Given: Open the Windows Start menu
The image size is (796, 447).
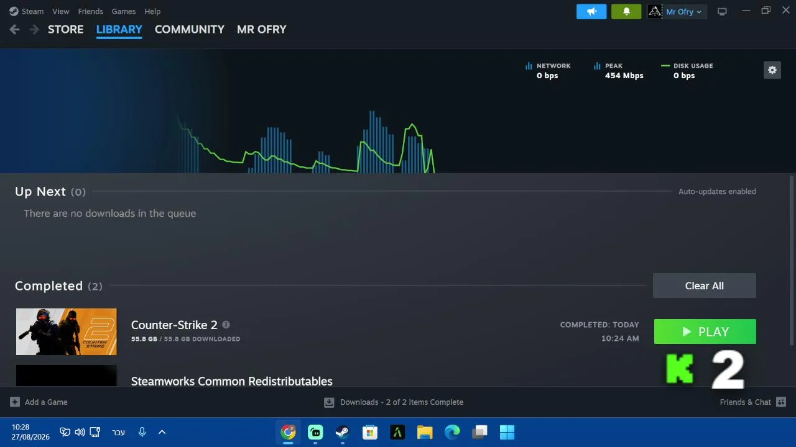Looking at the screenshot, I should (507, 432).
